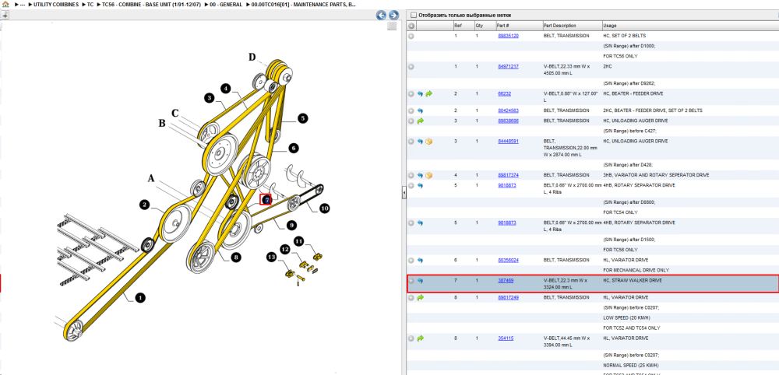This screenshot has width=779, height=375.
Task: Click yellow box icon for part 89817374
Action: (429, 175)
